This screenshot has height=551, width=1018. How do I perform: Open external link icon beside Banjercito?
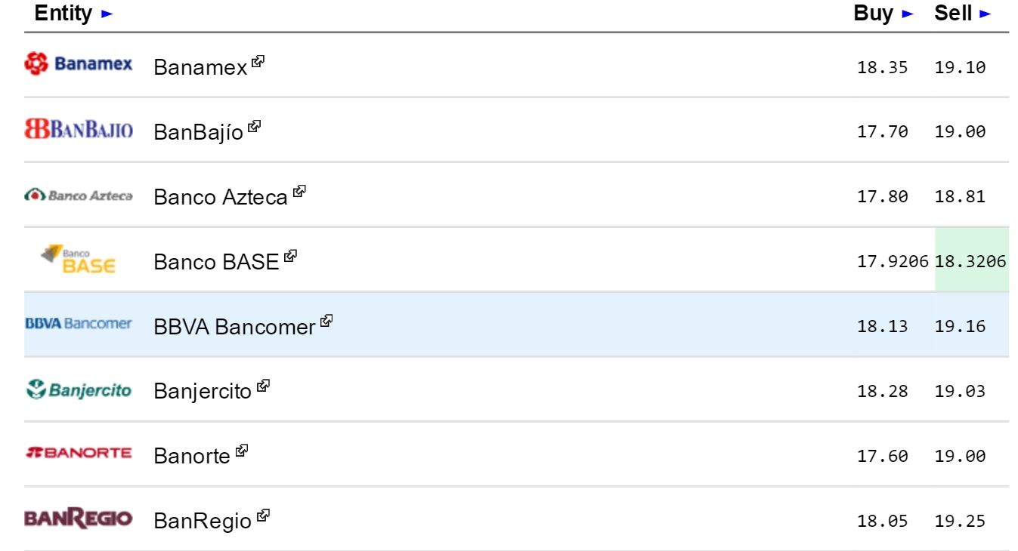coord(263,386)
